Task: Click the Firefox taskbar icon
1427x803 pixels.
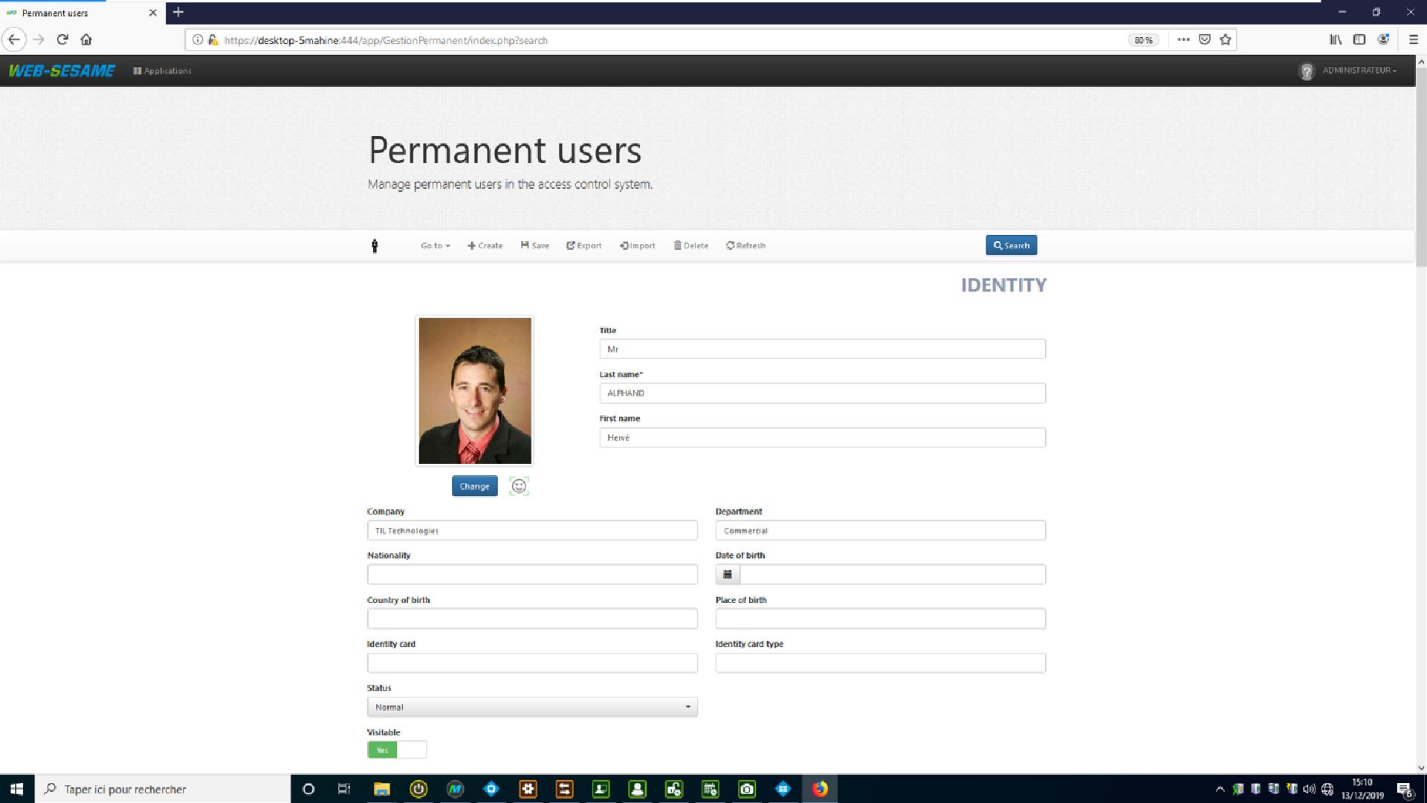Action: click(x=820, y=789)
